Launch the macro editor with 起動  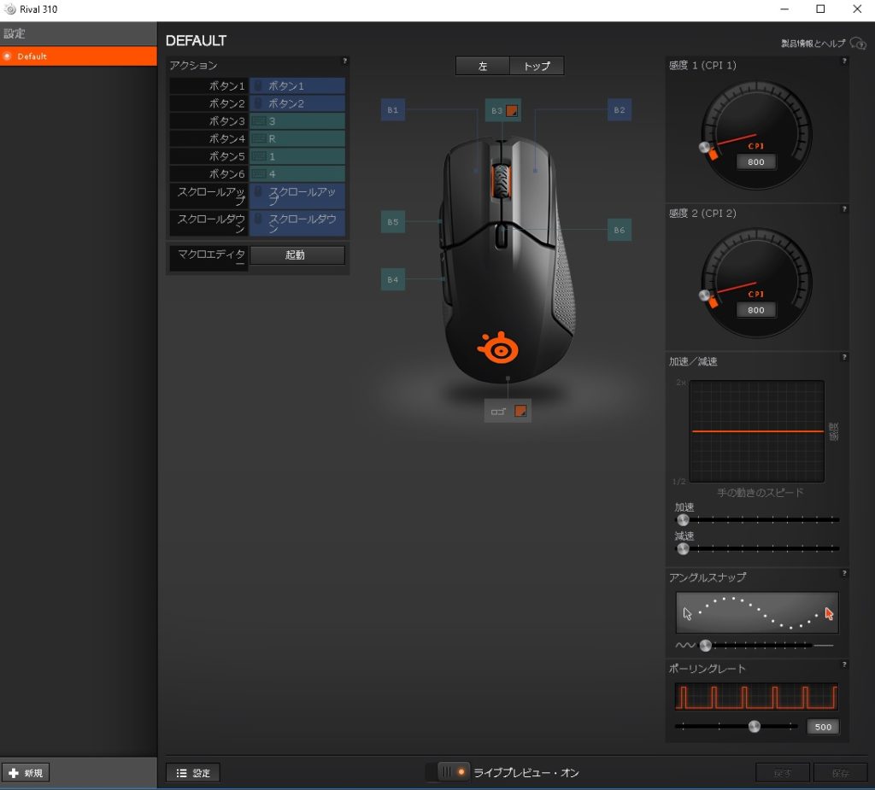click(297, 255)
